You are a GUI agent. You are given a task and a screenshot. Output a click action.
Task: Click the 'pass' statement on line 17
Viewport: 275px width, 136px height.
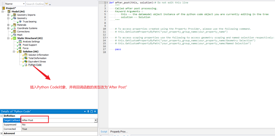click(x=118, y=49)
